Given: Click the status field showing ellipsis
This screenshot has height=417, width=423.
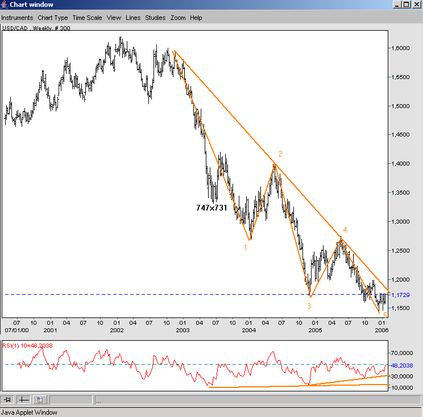Looking at the screenshot, I should point(258,400).
